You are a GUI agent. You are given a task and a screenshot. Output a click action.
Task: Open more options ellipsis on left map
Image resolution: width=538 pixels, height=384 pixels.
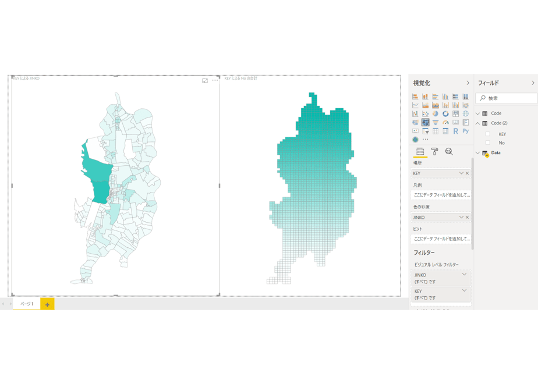215,80
